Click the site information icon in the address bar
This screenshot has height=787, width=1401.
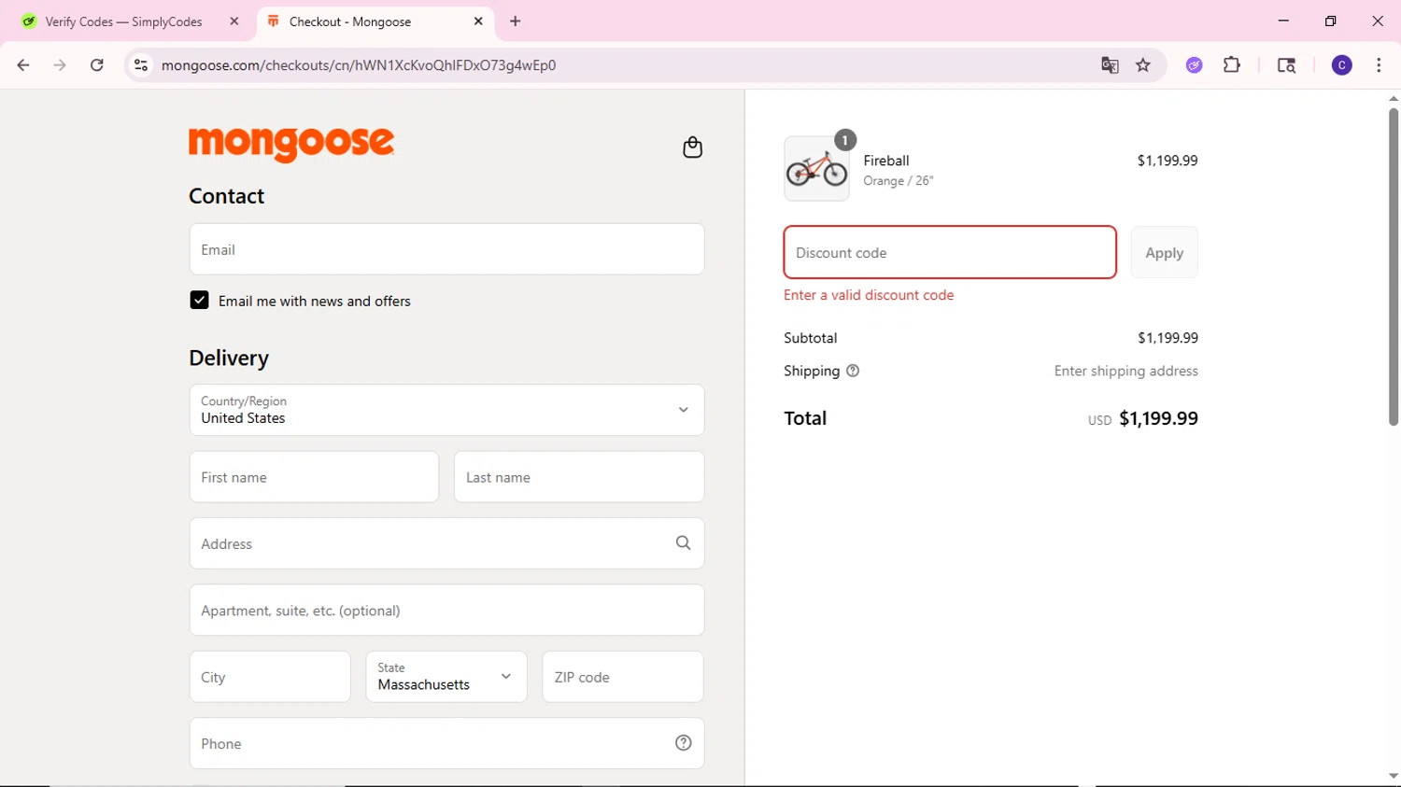coord(141,65)
